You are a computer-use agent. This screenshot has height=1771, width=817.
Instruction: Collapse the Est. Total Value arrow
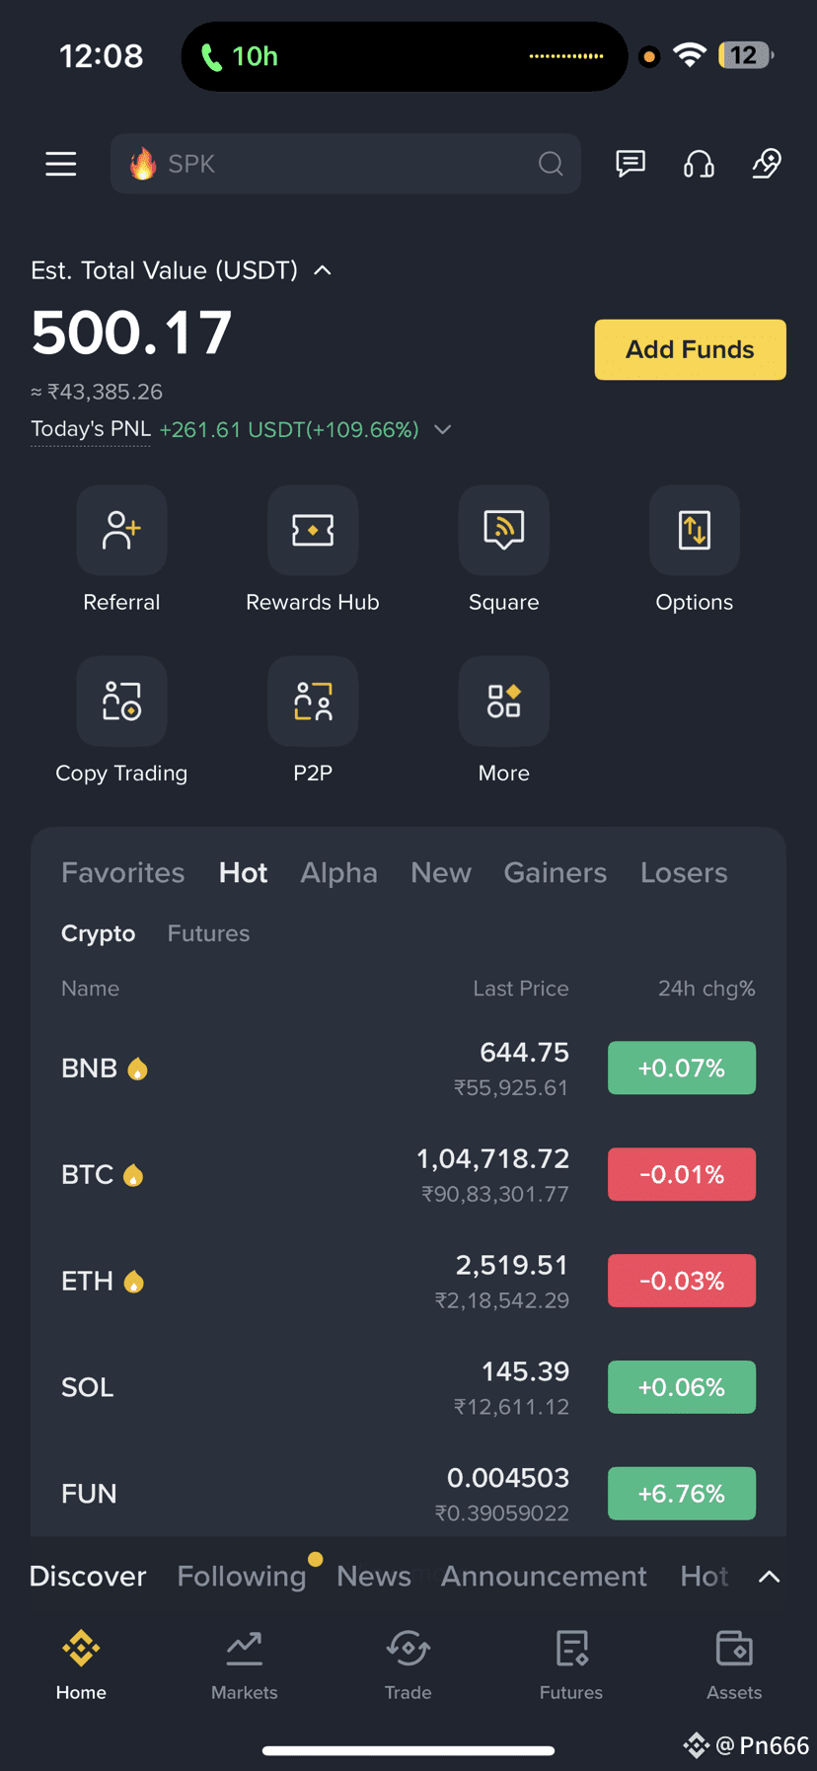[323, 270]
